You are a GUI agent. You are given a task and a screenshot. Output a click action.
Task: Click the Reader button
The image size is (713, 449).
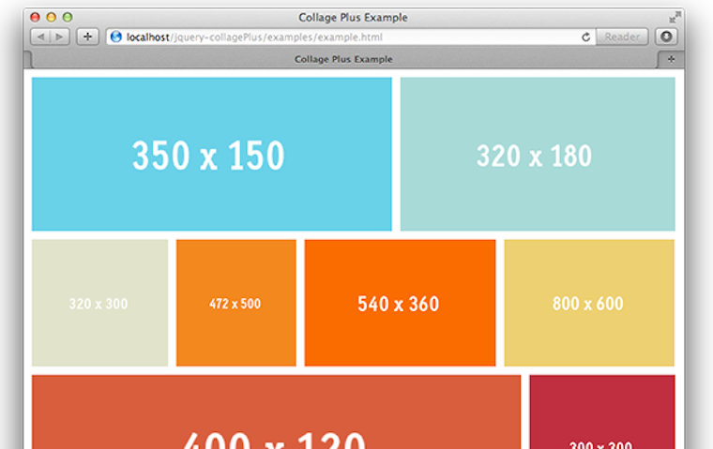click(x=622, y=37)
